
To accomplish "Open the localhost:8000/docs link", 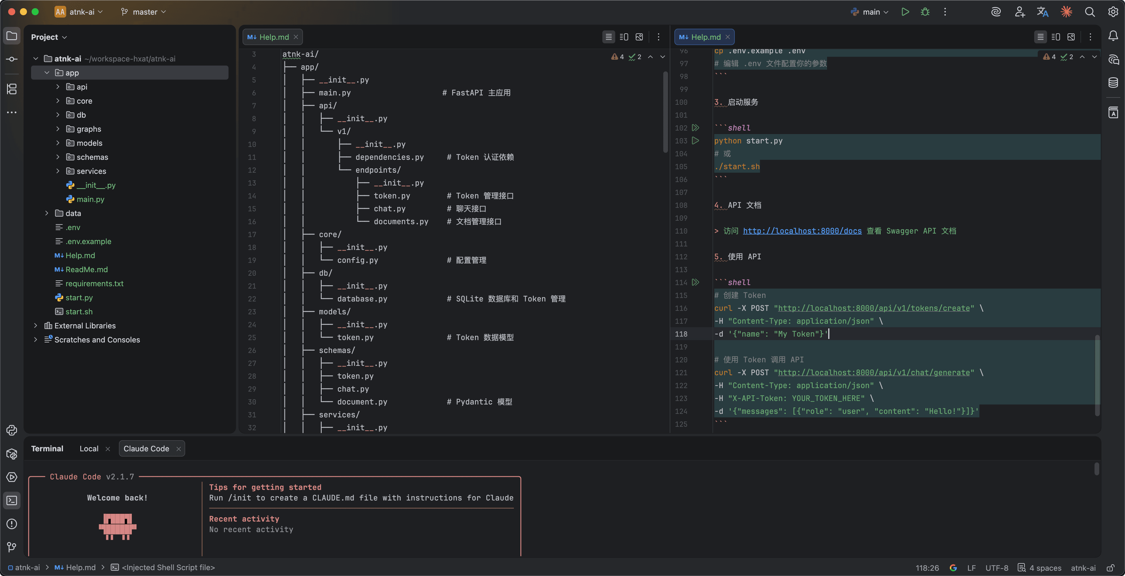I will (x=802, y=231).
